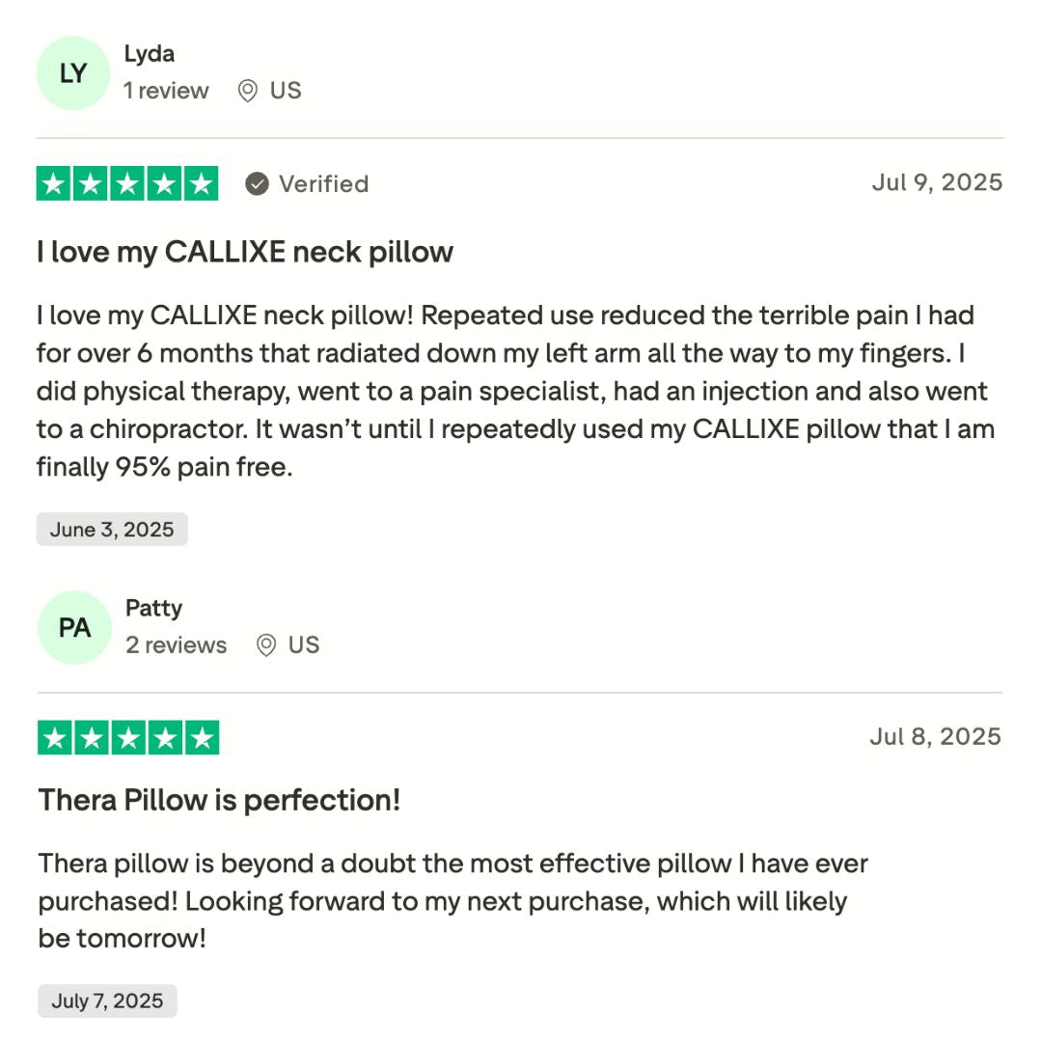Click Patty's "2 reviews" count
This screenshot has height=1042, width=1042.
pyautogui.click(x=176, y=645)
